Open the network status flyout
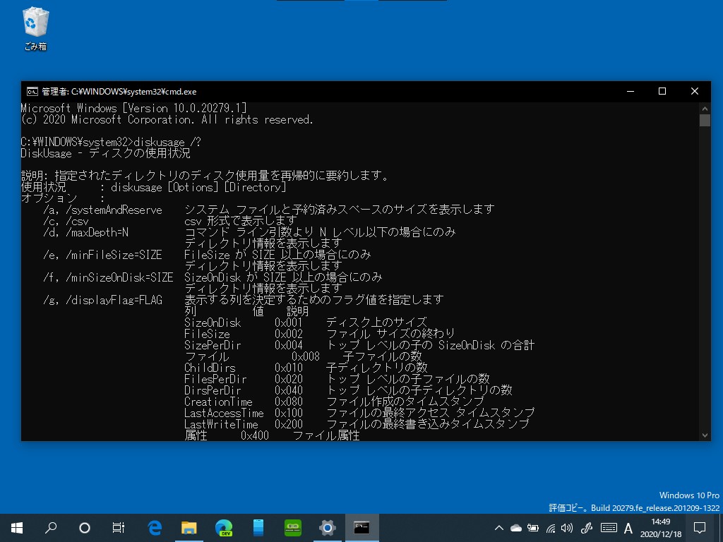Screen dimensions: 723x542 coord(550,527)
